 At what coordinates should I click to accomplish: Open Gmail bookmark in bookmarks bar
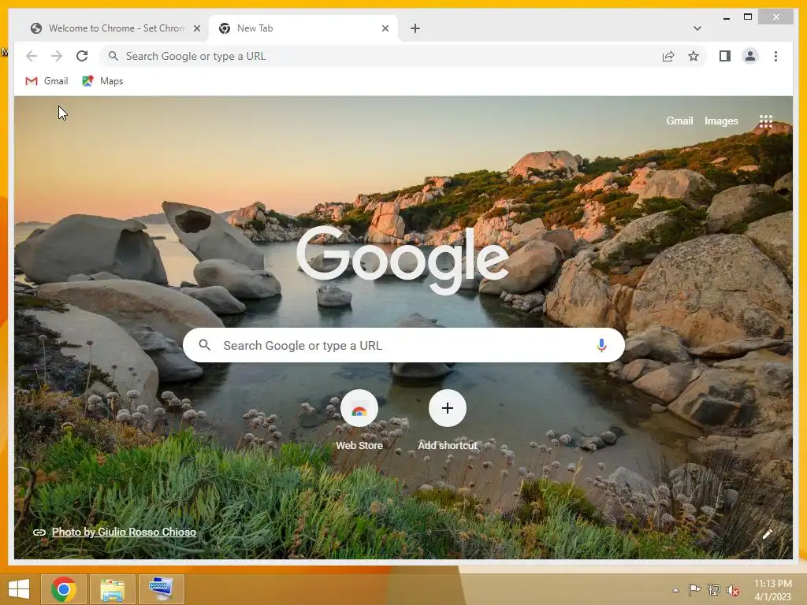(46, 81)
